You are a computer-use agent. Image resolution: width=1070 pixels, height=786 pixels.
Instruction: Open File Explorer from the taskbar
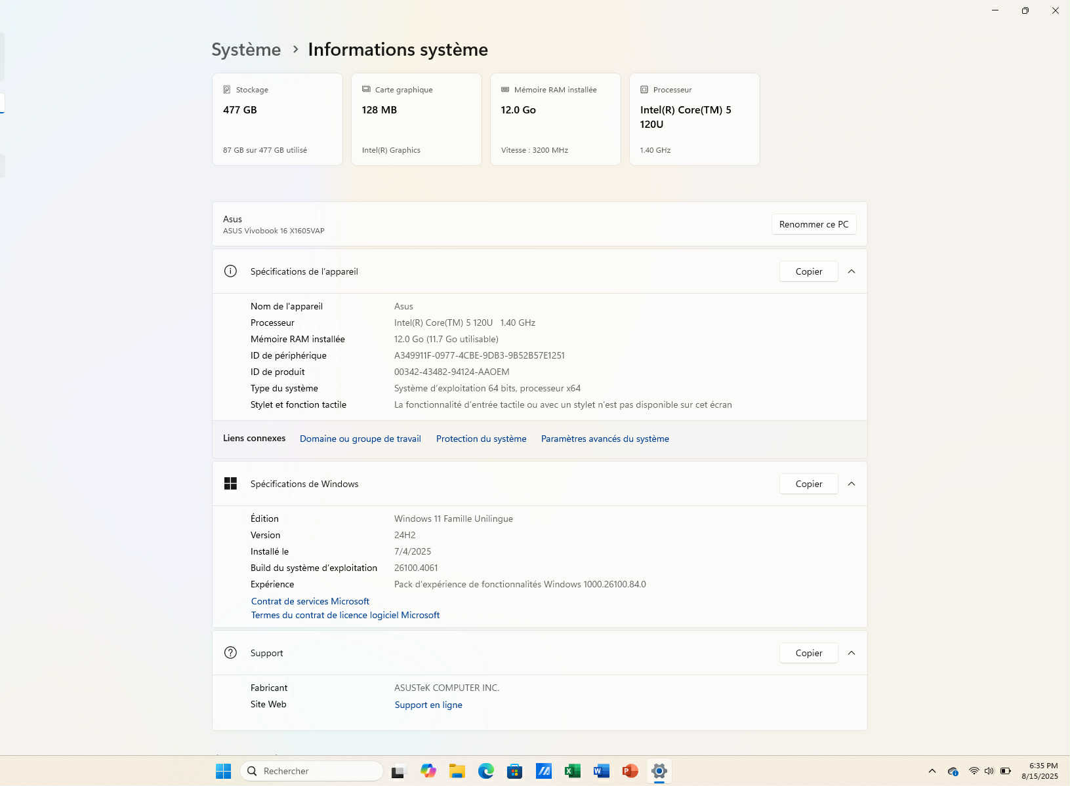457,771
